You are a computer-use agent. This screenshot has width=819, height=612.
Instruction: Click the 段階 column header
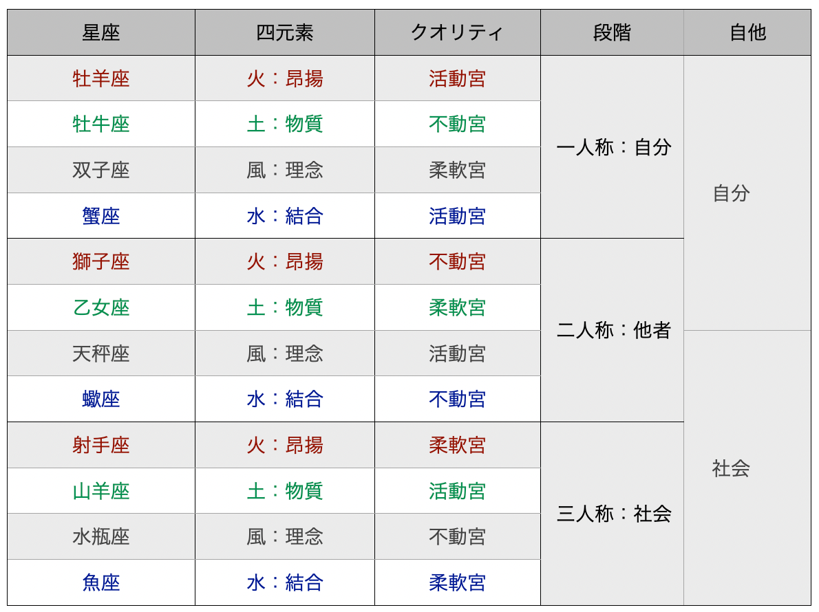click(x=612, y=32)
